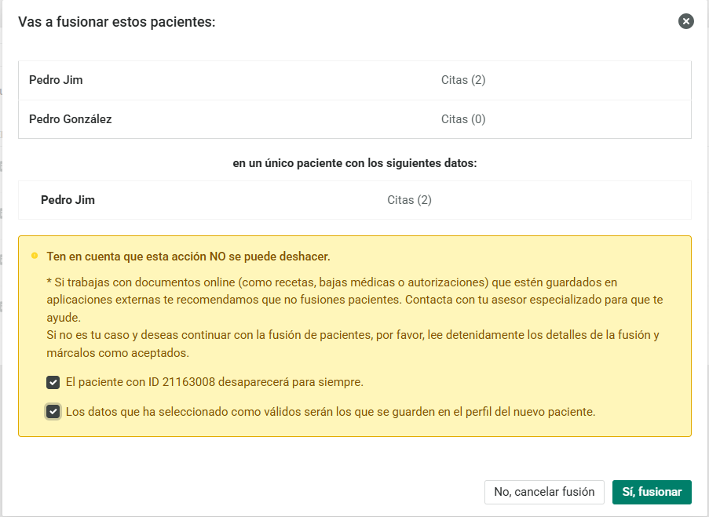The width and height of the screenshot is (709, 517).
Task: Uncheck the selected valid data confirmation
Action: 53,411
